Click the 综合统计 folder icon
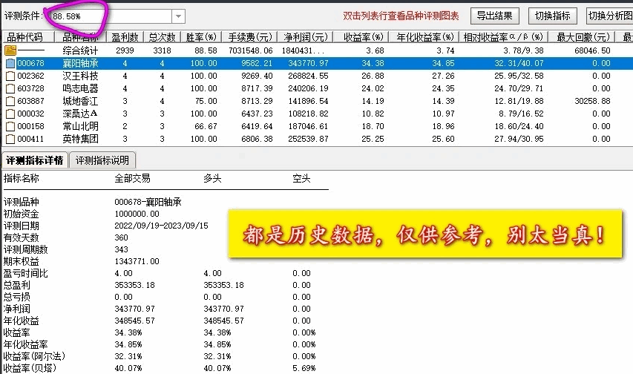 (x=10, y=50)
